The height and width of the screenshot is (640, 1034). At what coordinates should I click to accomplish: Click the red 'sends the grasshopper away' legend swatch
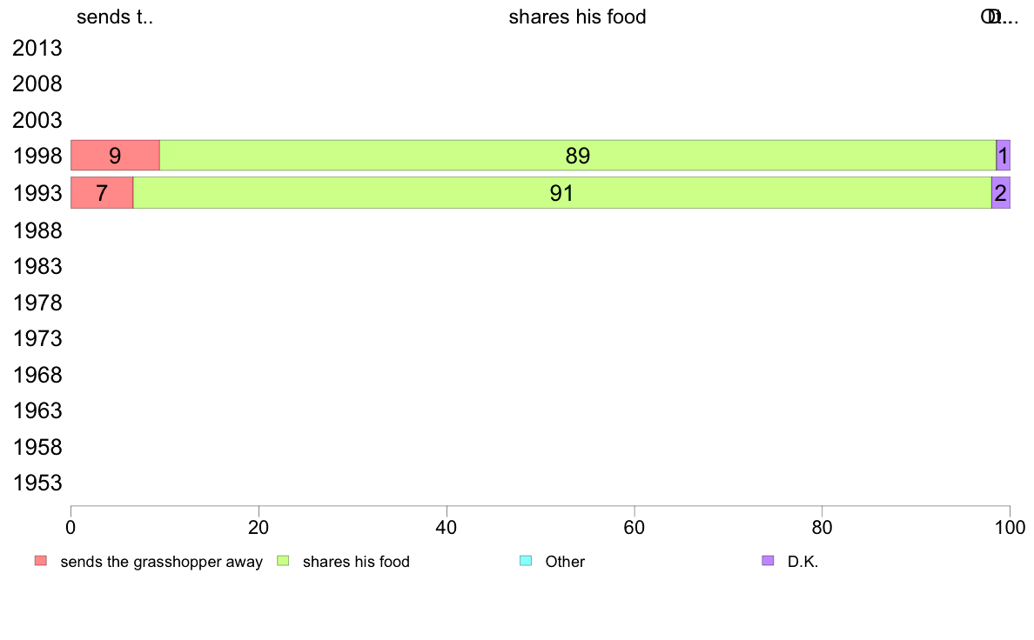click(x=41, y=561)
